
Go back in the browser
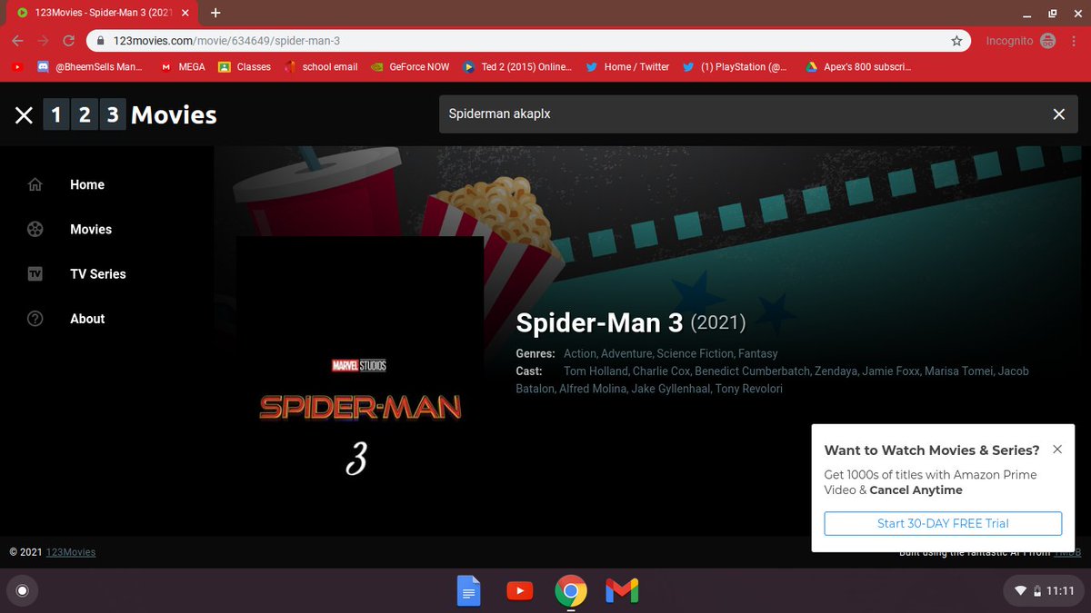pyautogui.click(x=17, y=41)
